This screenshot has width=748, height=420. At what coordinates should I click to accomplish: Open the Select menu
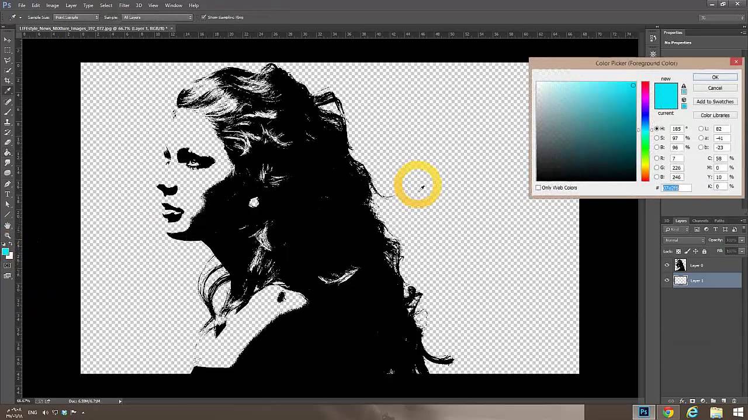(x=106, y=5)
